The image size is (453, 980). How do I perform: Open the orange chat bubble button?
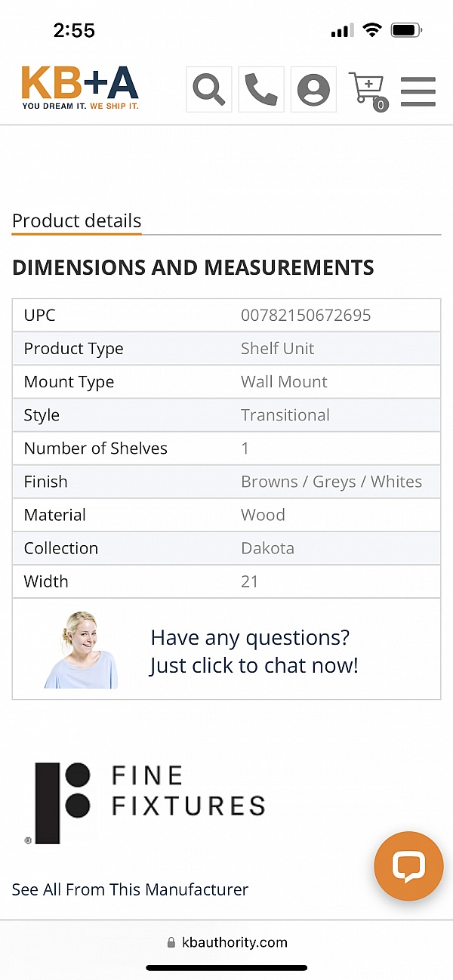click(408, 866)
